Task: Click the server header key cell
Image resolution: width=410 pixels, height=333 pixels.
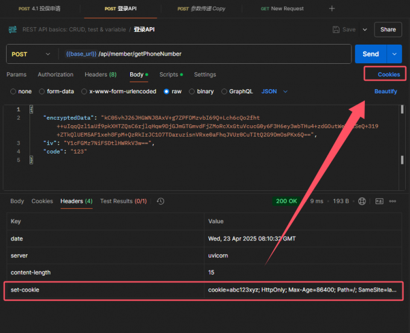Action: click(106, 255)
